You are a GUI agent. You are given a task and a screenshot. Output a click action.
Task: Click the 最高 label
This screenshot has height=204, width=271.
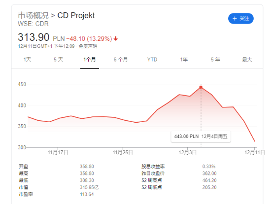(24, 173)
